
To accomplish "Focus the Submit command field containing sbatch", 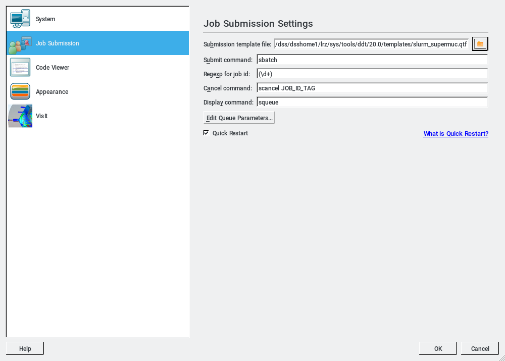I will pos(372,60).
